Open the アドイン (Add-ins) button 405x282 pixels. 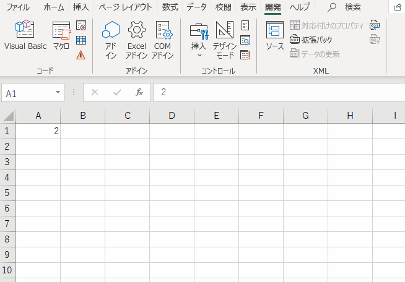click(x=111, y=39)
